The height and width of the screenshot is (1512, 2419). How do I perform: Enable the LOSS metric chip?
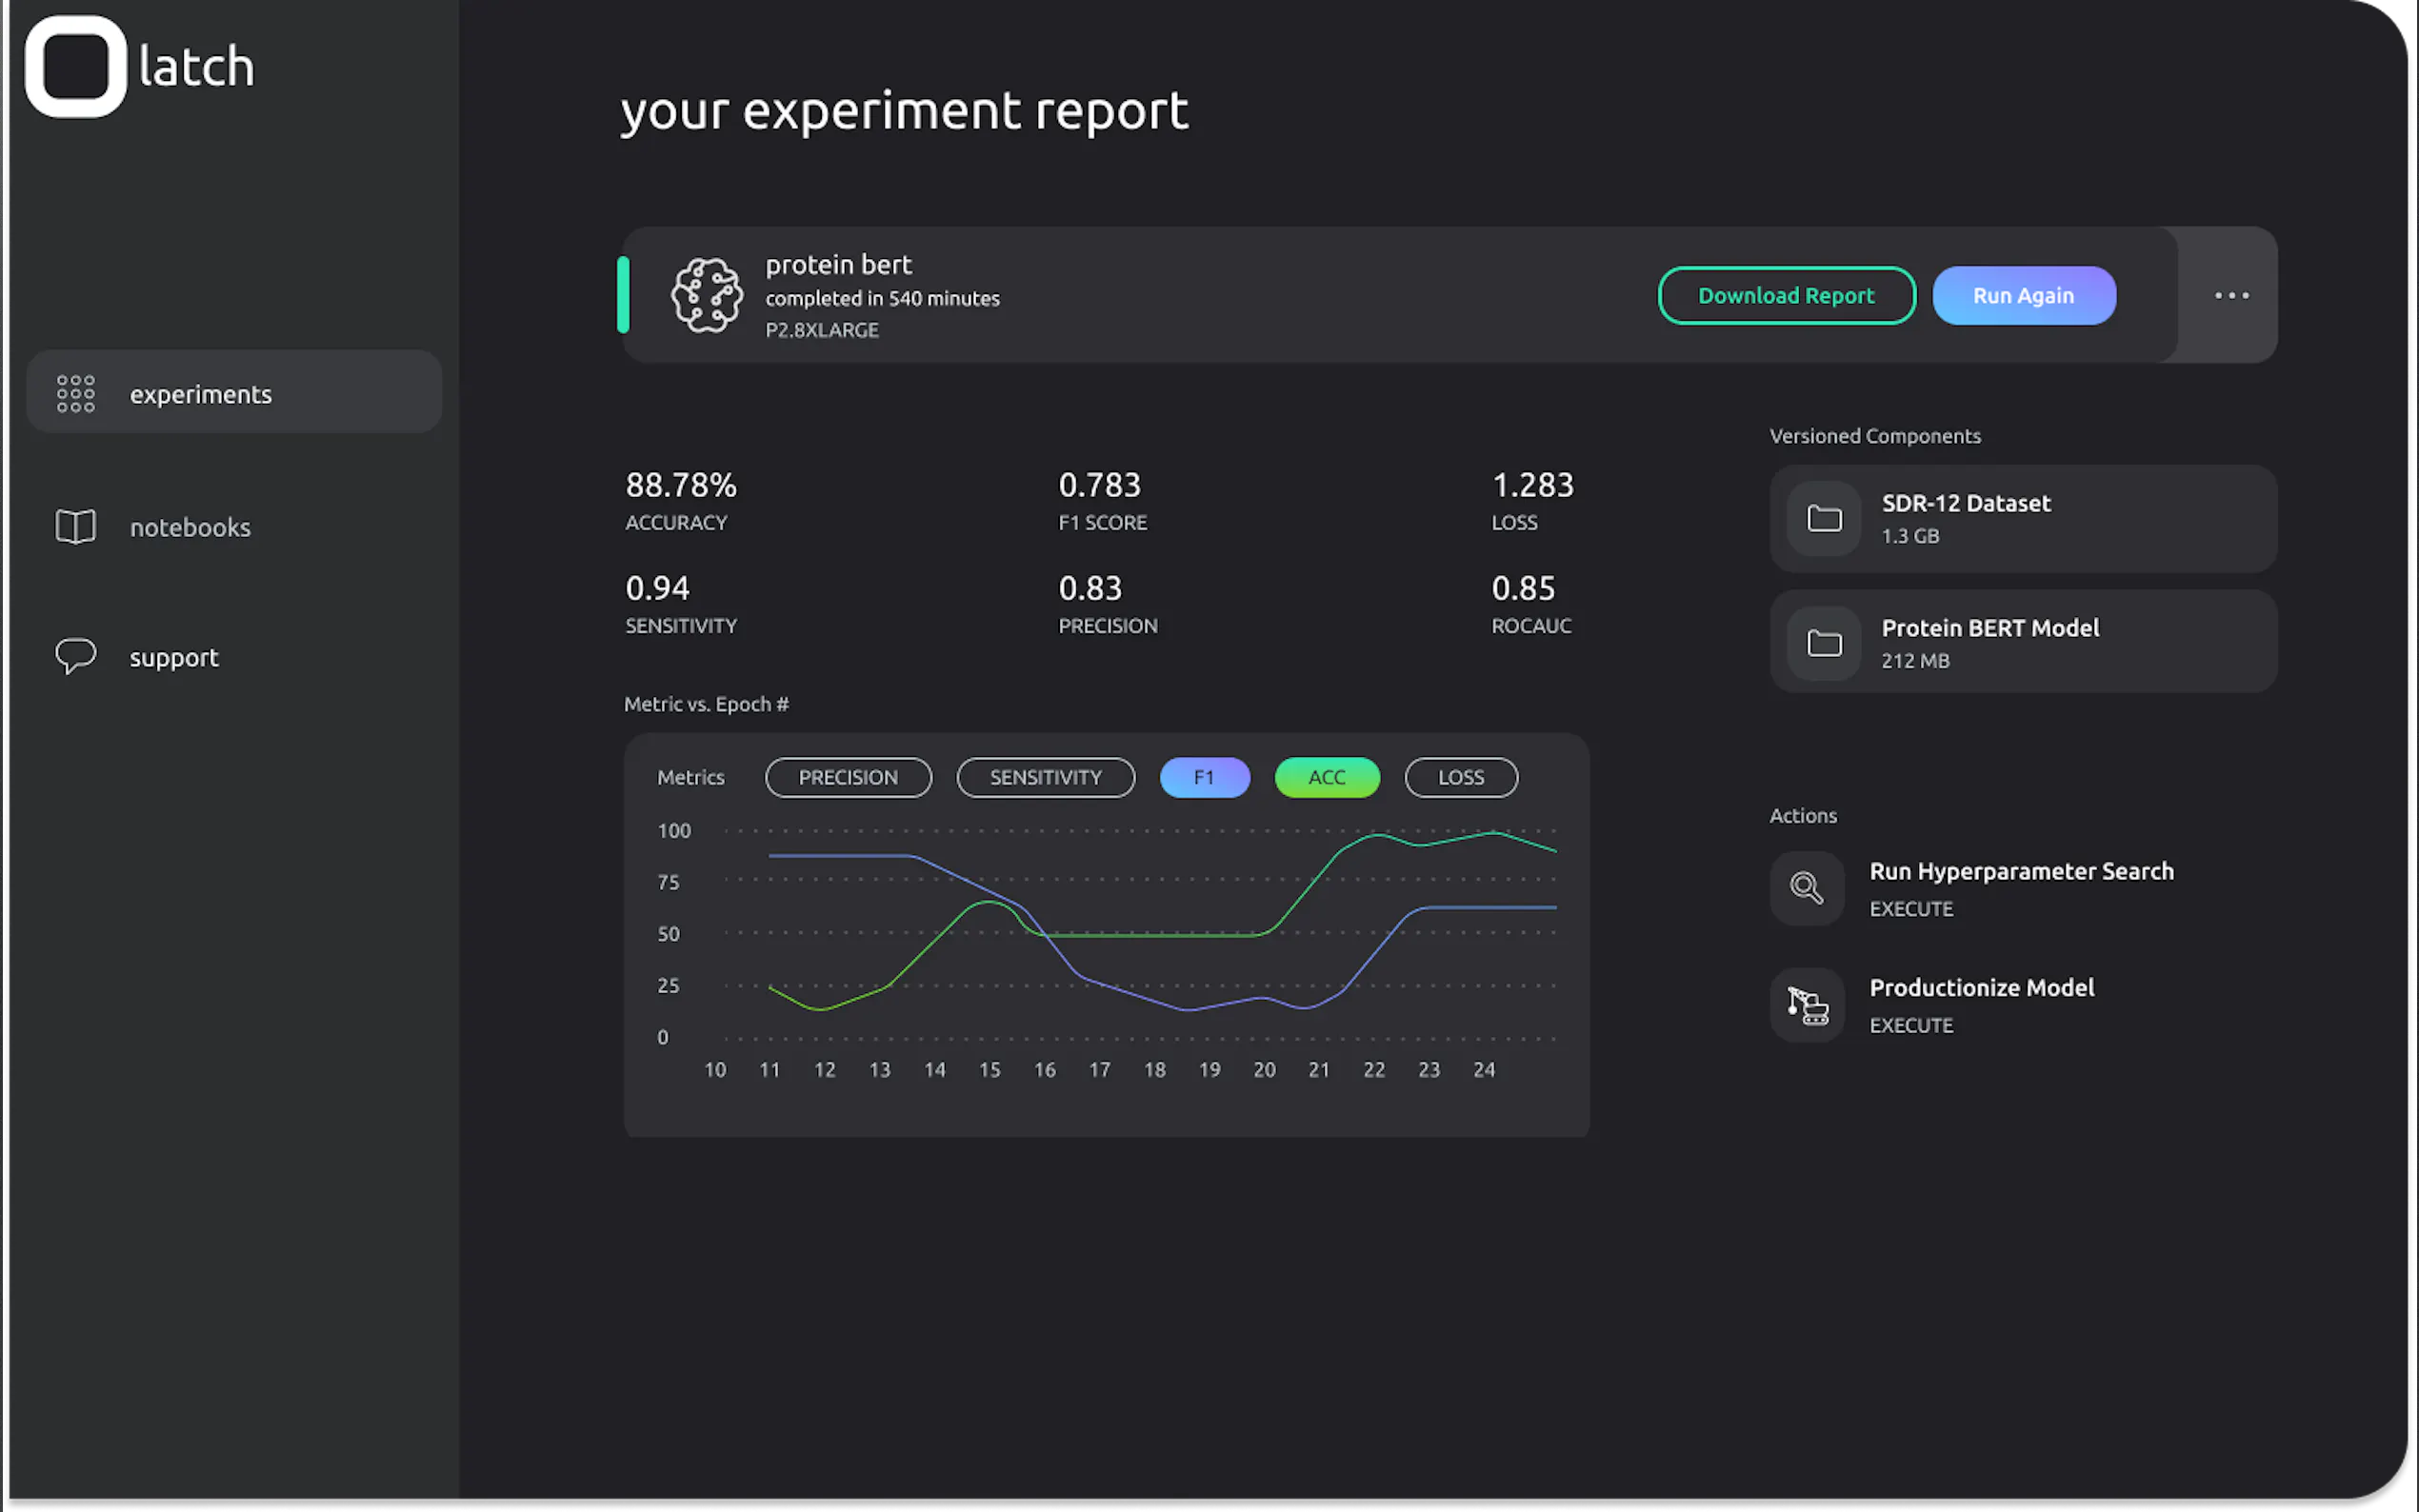point(1460,777)
